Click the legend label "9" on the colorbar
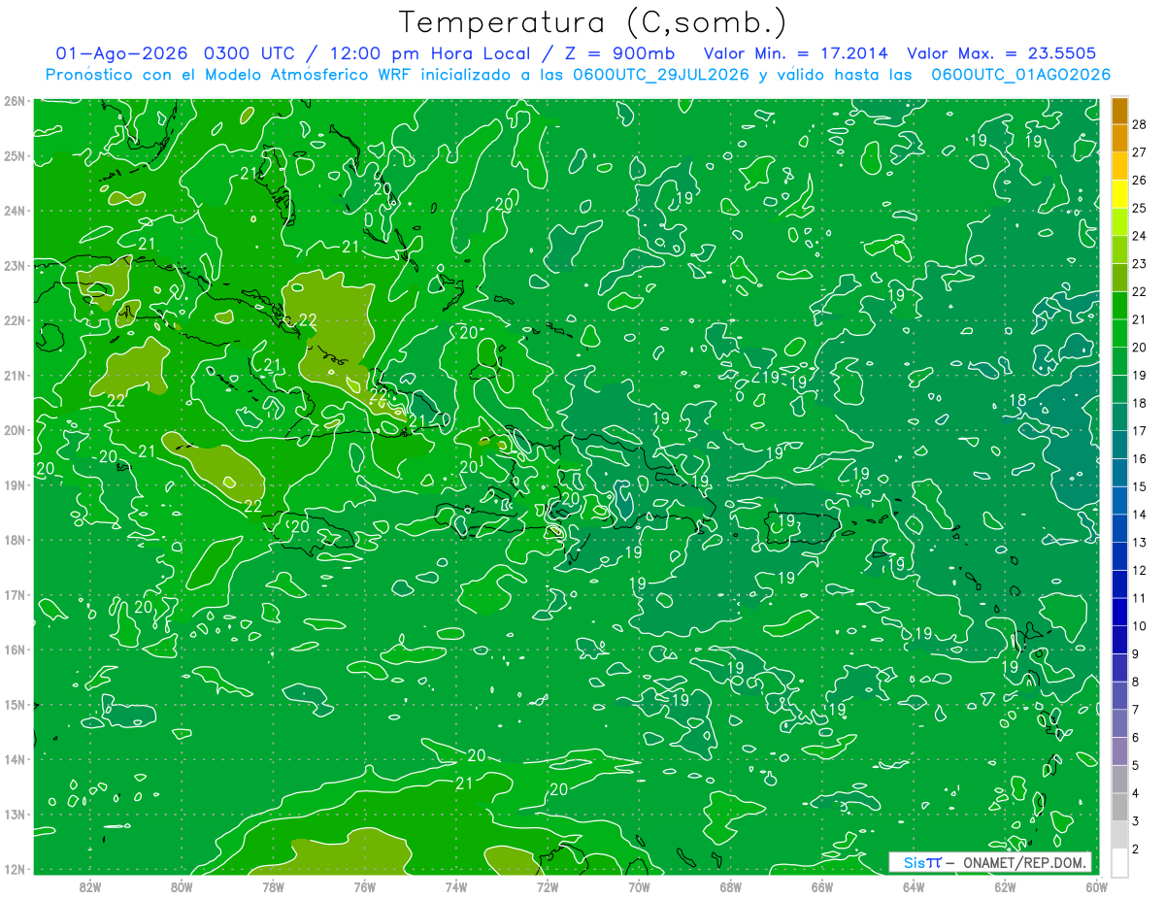This screenshot has height=900, width=1165. coord(1137,652)
